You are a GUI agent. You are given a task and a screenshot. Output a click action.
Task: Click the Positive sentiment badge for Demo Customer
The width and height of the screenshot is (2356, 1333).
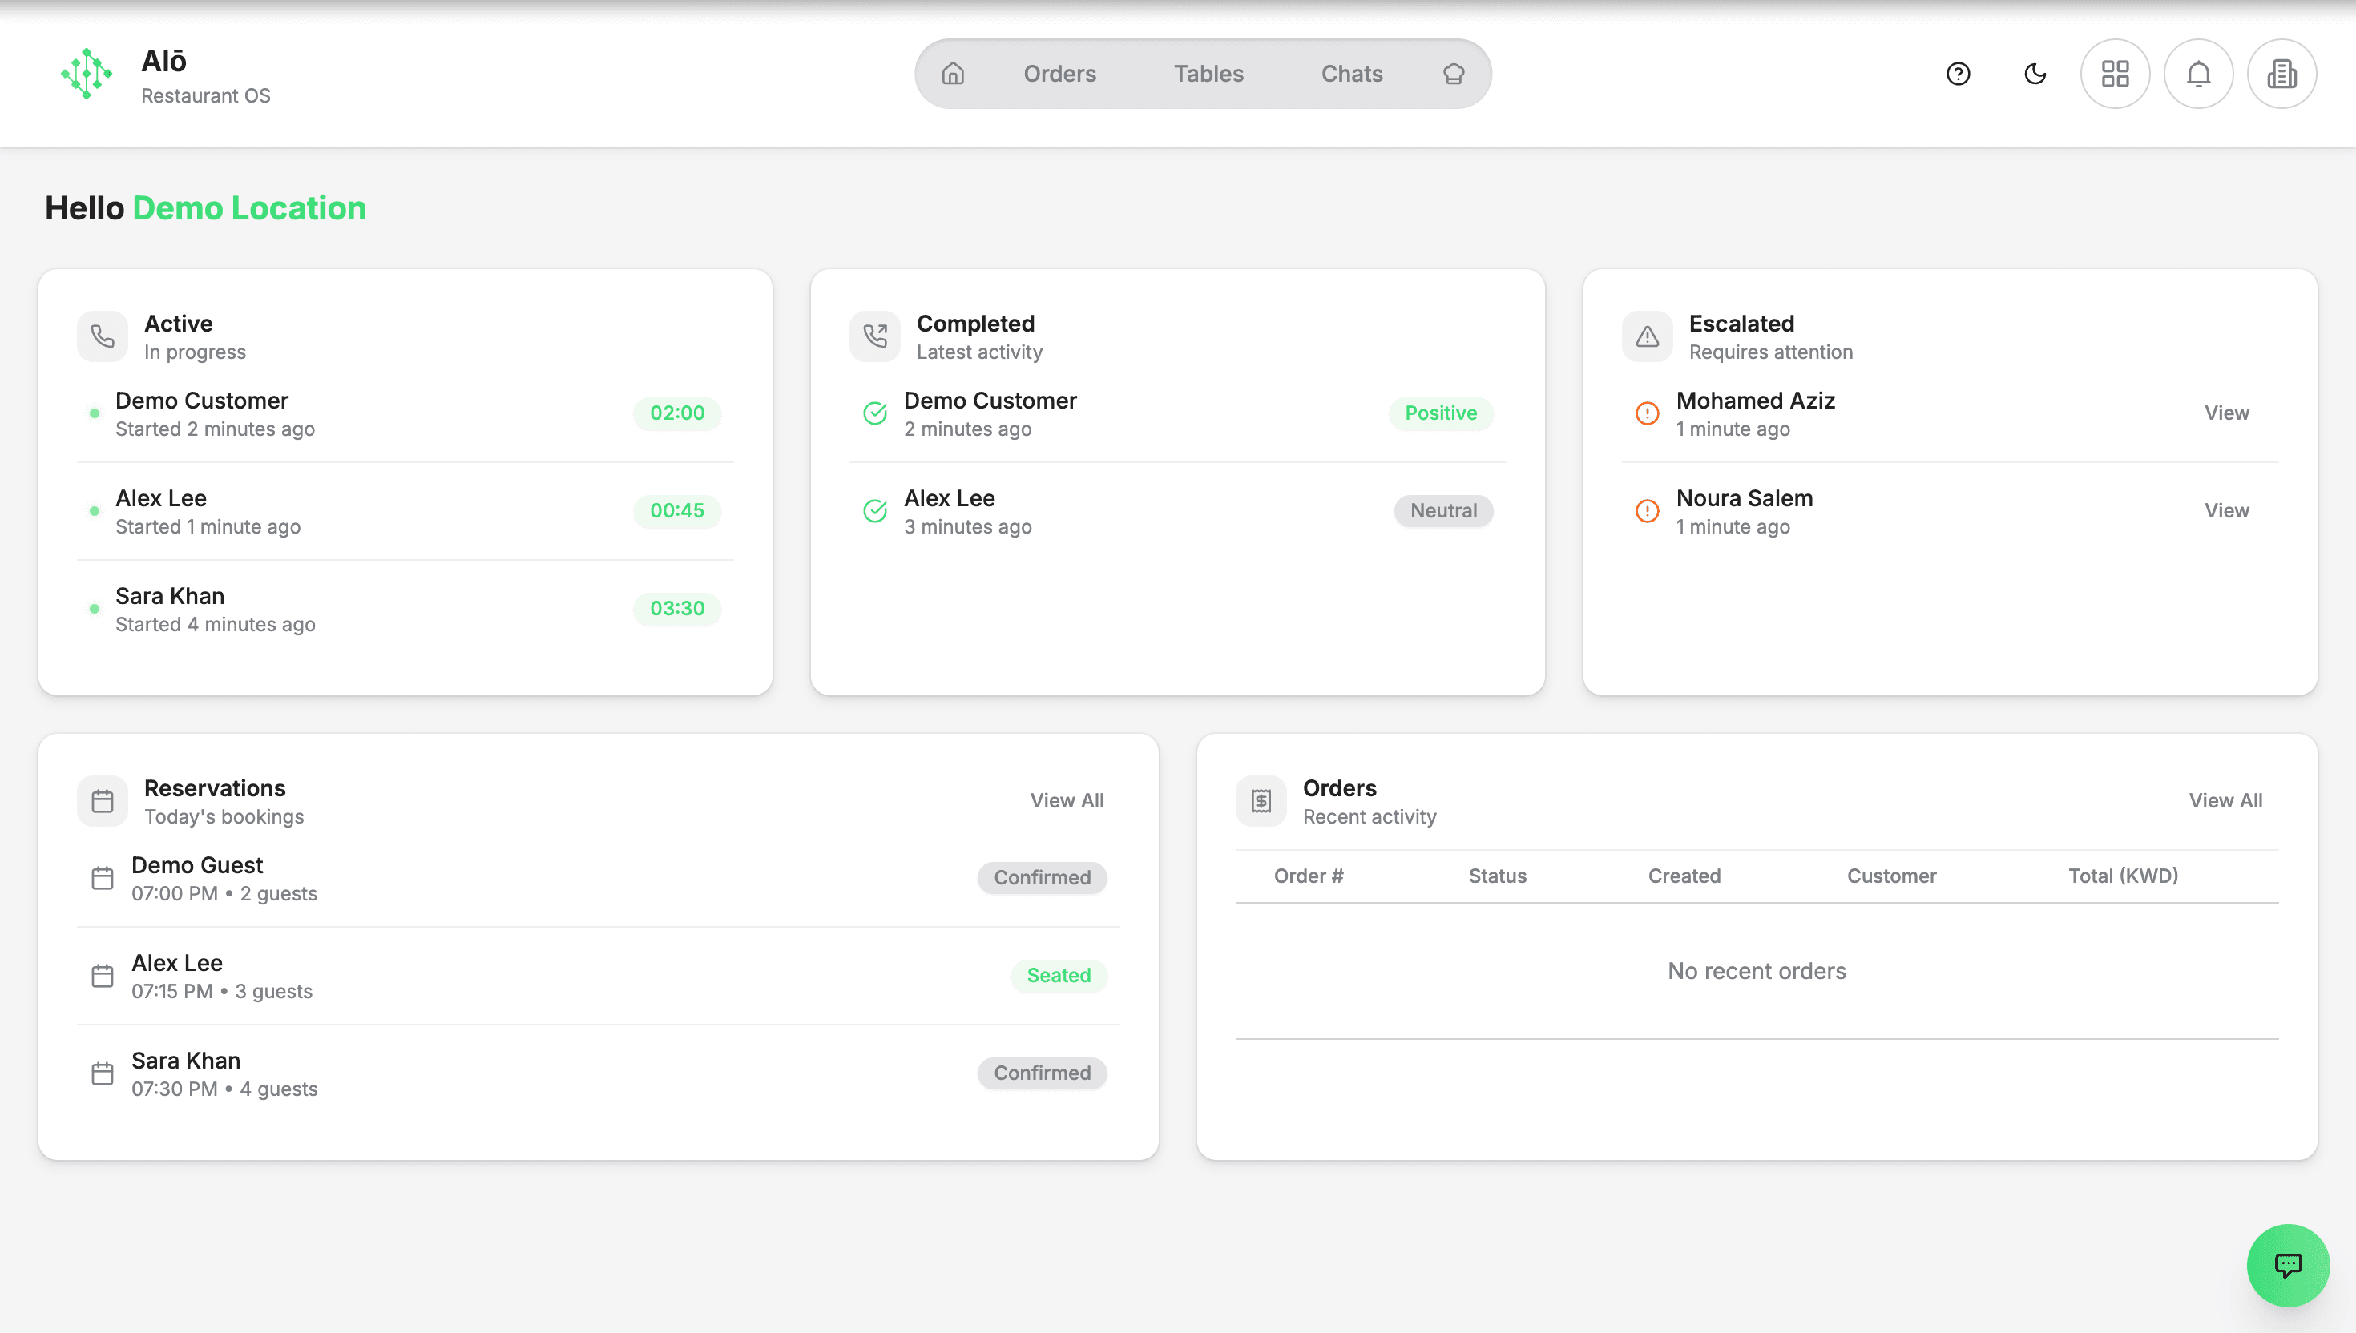1440,413
